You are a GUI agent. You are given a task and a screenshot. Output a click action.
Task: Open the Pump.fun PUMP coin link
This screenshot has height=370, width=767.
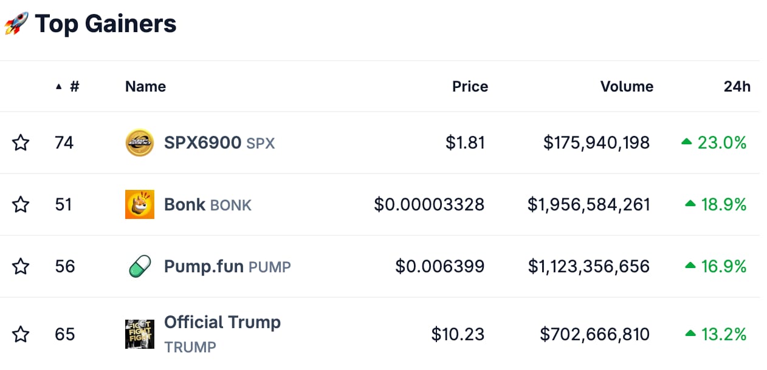[x=227, y=266]
